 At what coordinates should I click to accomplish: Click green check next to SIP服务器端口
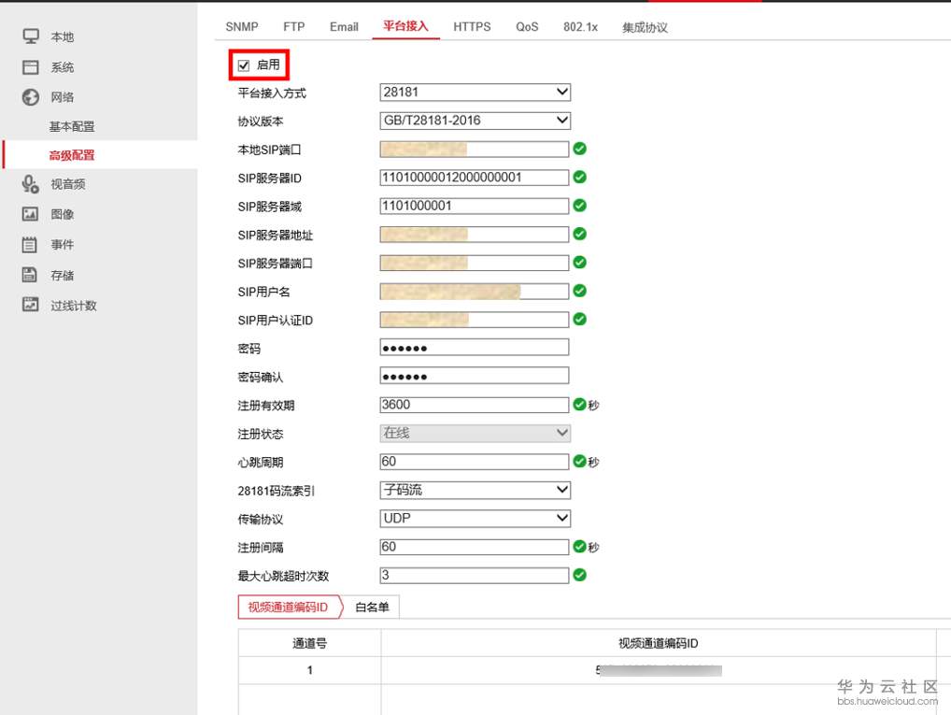pyautogui.click(x=580, y=263)
